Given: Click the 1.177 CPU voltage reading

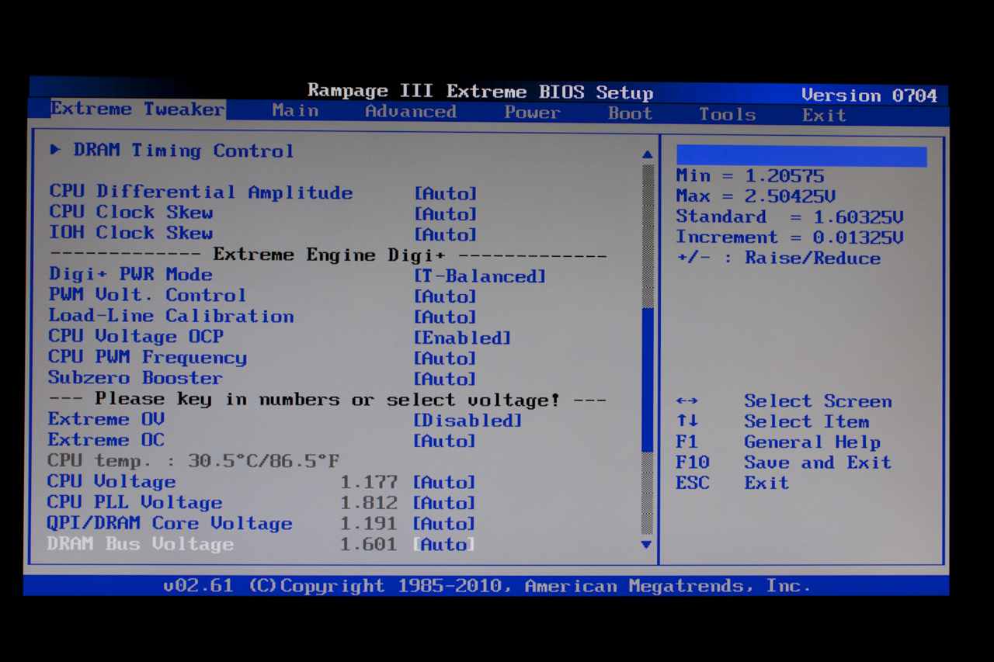Looking at the screenshot, I should tap(369, 482).
